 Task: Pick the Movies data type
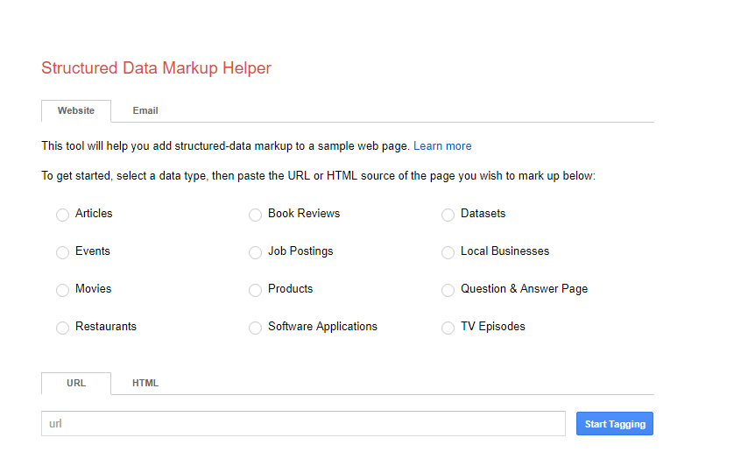(62, 290)
